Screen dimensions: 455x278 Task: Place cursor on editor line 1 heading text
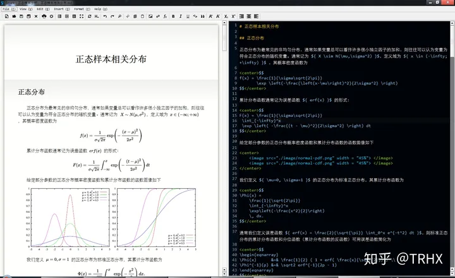click(x=262, y=27)
